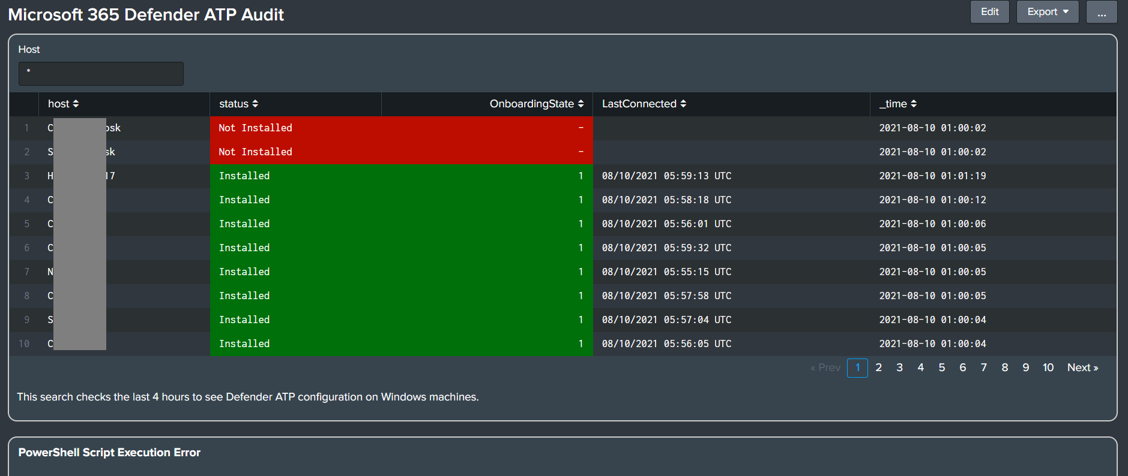Screen dimensions: 1128x476
Task: Jump to results page 9
Action: tap(1026, 367)
